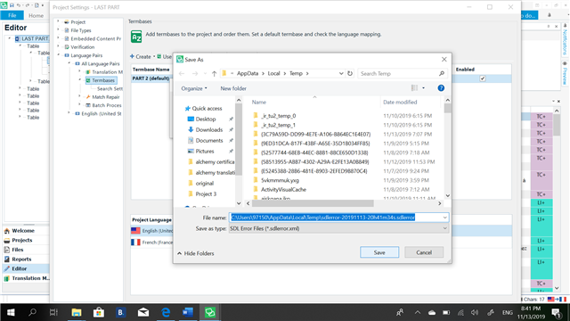Select LAST PART in Editor tree

click(34, 38)
